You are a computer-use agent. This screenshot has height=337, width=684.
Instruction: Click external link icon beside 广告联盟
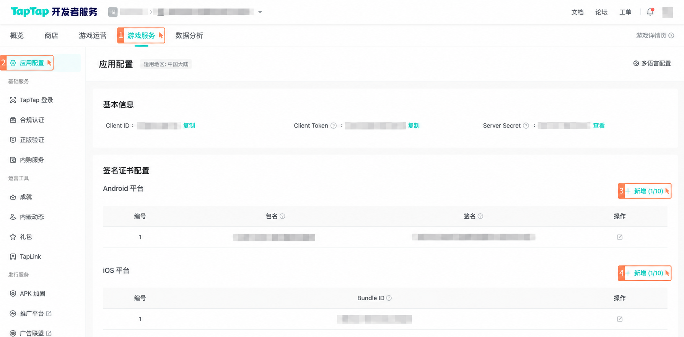click(49, 333)
